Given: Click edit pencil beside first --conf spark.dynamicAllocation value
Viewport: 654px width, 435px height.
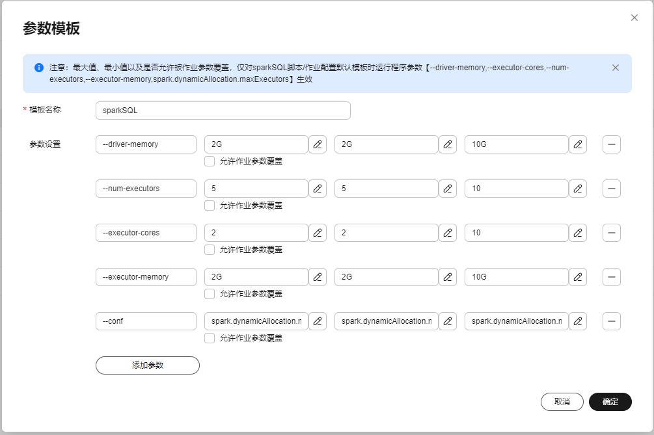Looking at the screenshot, I should [x=318, y=321].
